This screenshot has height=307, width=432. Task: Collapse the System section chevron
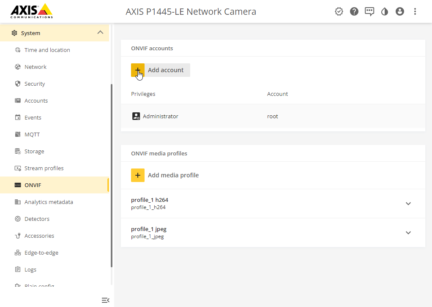(x=100, y=33)
